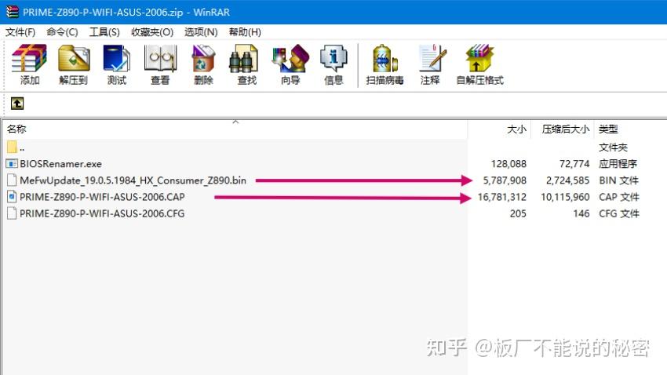Click the 添加 (Add) toolbar icon
667x375 pixels.
(x=29, y=58)
